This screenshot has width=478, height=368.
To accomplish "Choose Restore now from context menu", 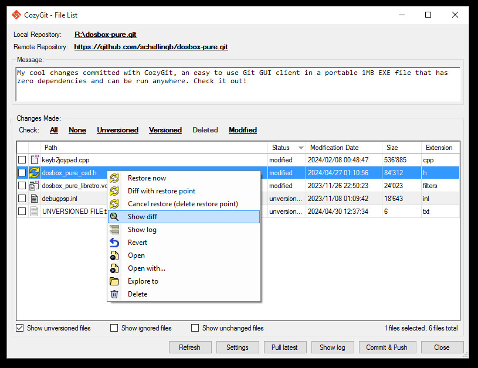I will pos(184,178).
